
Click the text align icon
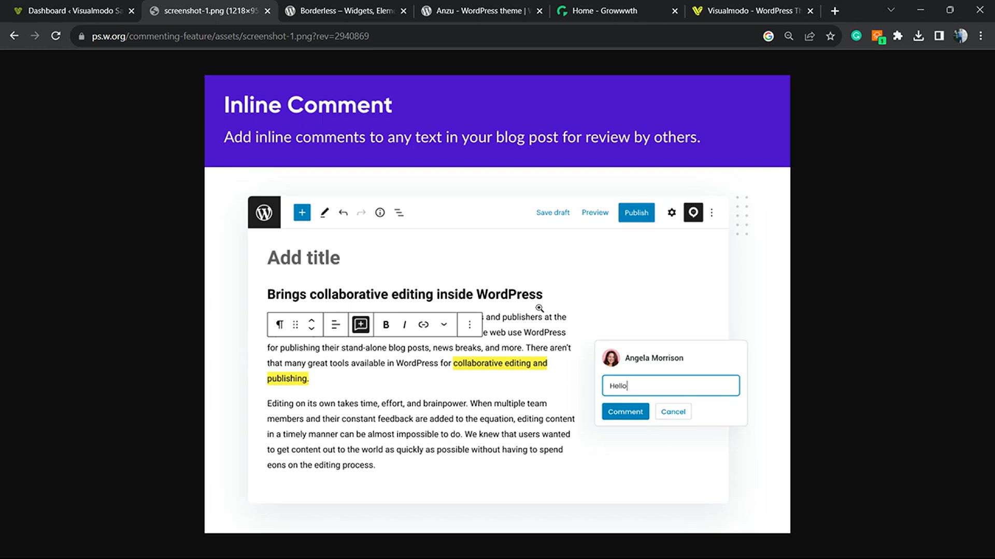point(336,325)
